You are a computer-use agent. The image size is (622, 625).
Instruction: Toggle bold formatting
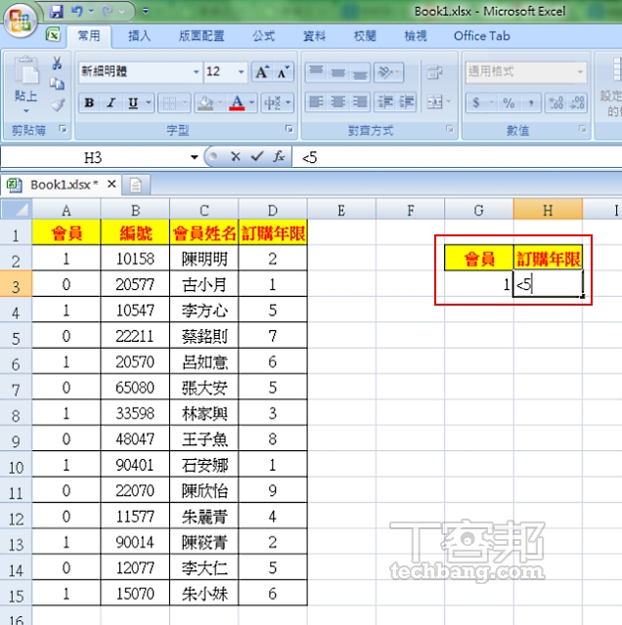tap(89, 104)
